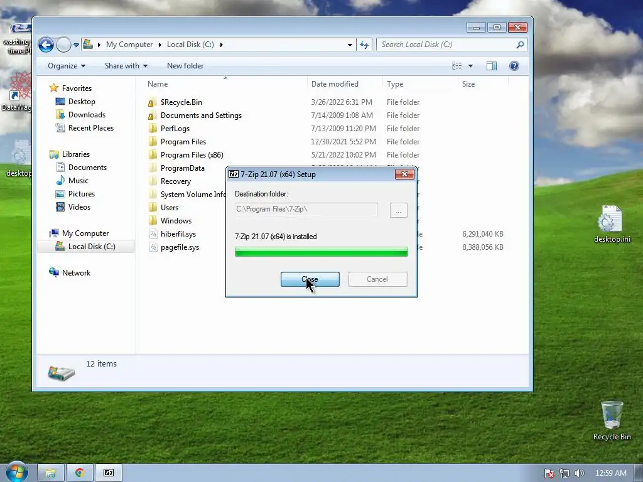The height and width of the screenshot is (482, 643).
Task: Sort by the Type column header
Action: (x=395, y=84)
